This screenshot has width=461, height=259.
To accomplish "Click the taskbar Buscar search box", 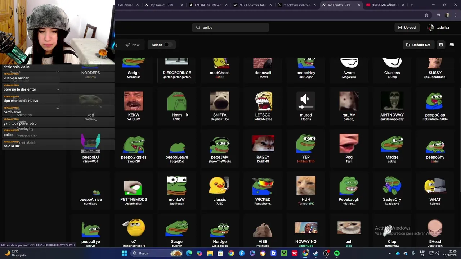I will [x=157, y=253].
